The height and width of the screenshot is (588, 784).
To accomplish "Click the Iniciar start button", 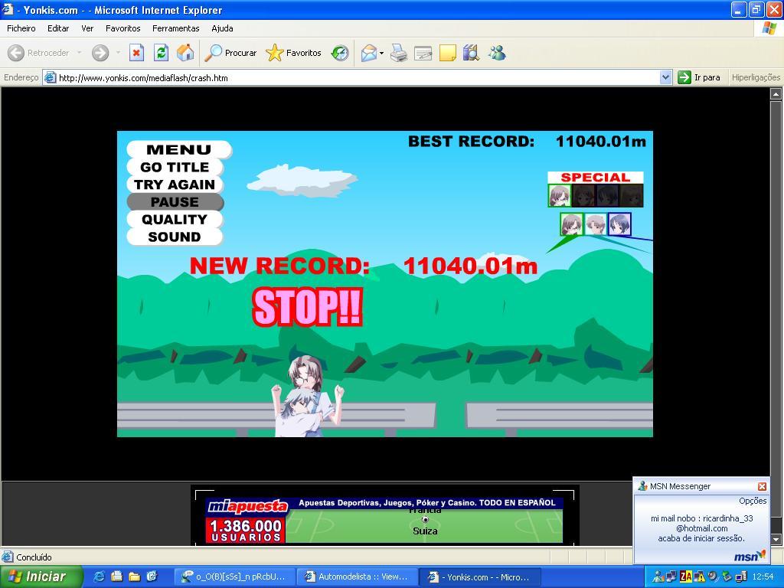I will (x=41, y=577).
